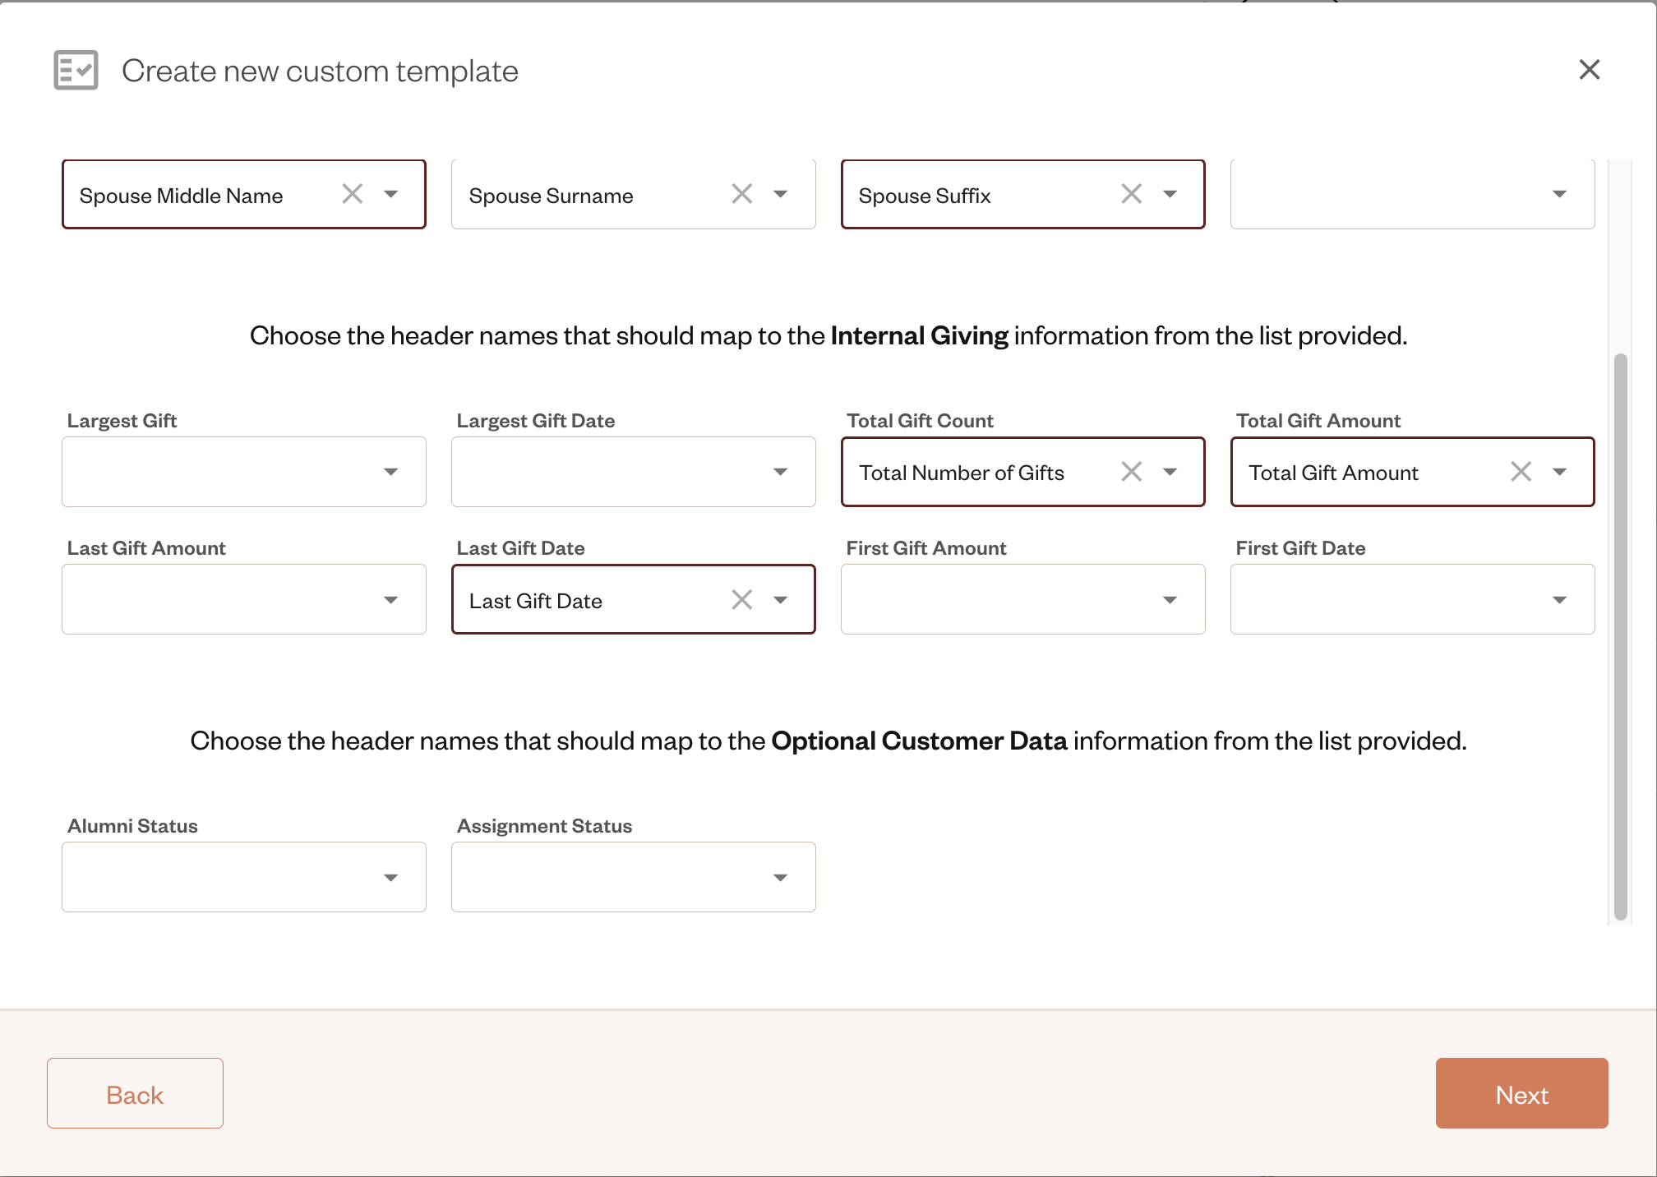Clear the Total Number of Gifts selection

coord(1132,472)
